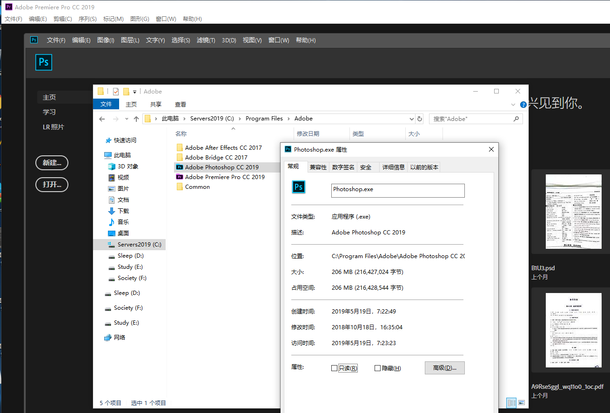Open breadcrumb arrow after Program Files
This screenshot has width=610, height=413.
(289, 119)
